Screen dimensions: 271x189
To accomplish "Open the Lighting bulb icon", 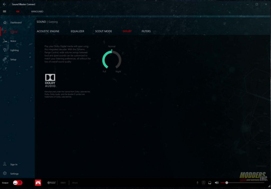I will pos(5,50).
